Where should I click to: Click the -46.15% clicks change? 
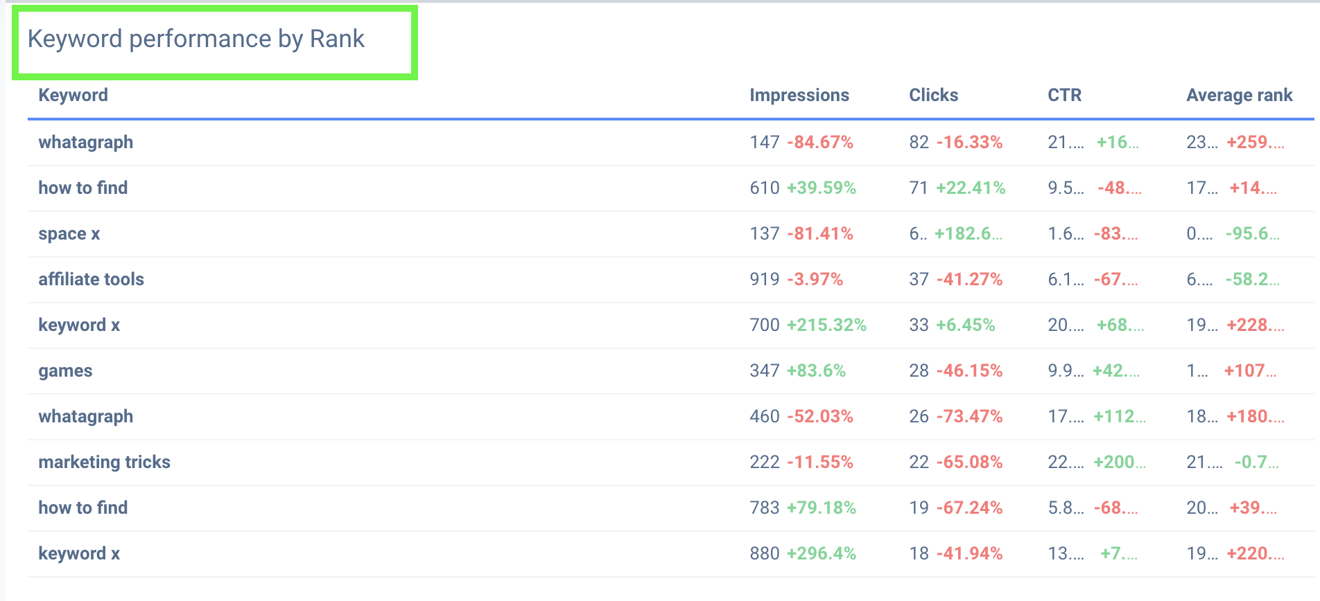click(970, 370)
